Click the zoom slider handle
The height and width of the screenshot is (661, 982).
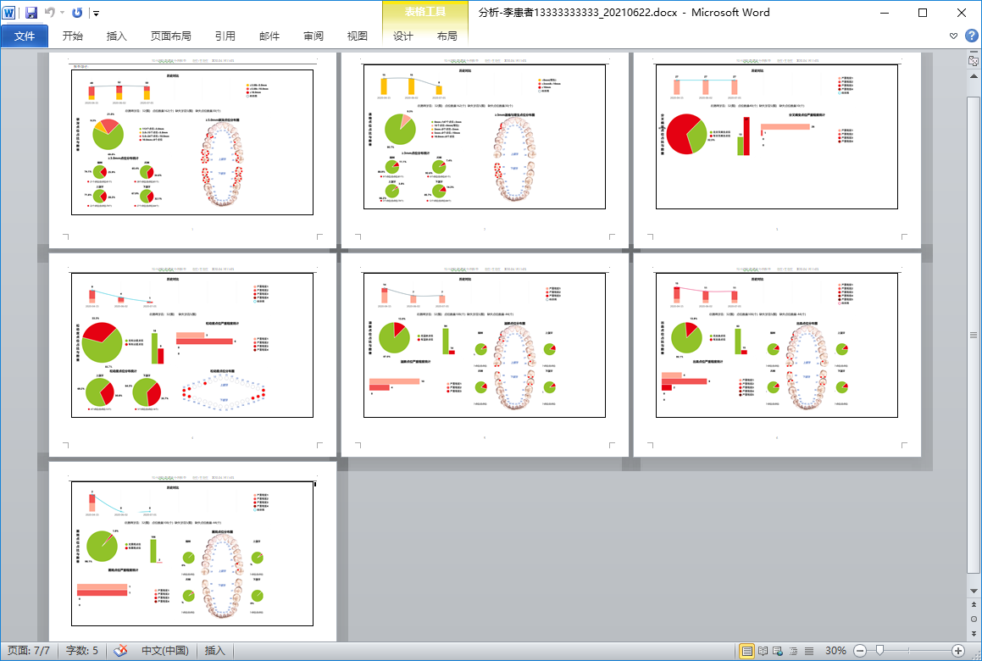[x=880, y=651]
